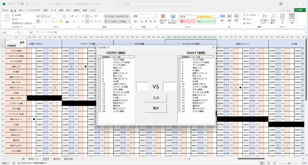Toggle Italic formatting
The height and width of the screenshot is (165, 308).
click(x=42, y=21)
